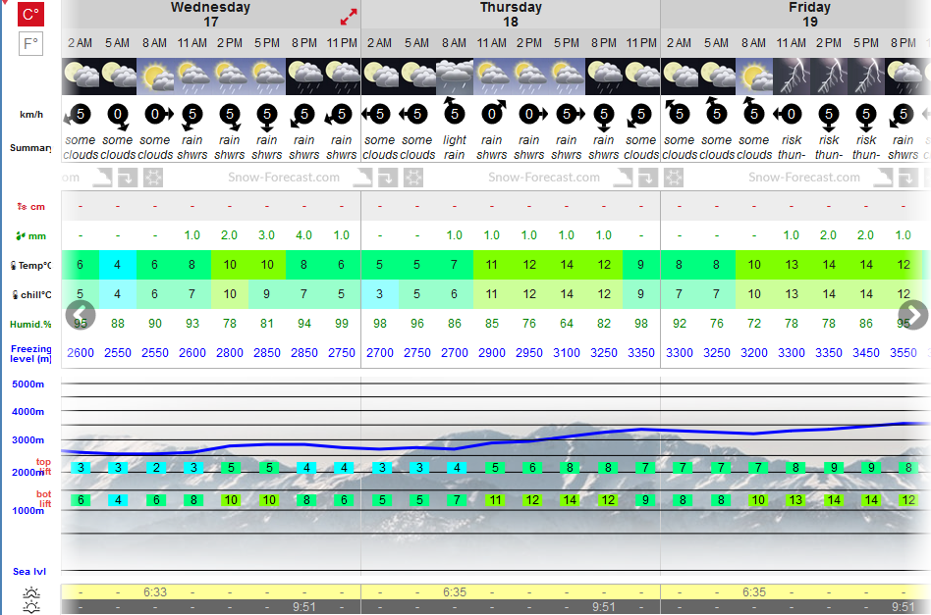
Task: Click Thursday 8 AM north wind arrow icon
Action: click(454, 111)
